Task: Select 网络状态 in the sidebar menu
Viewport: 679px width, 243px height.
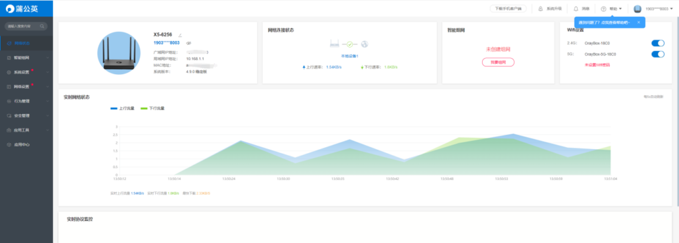Action: (22, 43)
